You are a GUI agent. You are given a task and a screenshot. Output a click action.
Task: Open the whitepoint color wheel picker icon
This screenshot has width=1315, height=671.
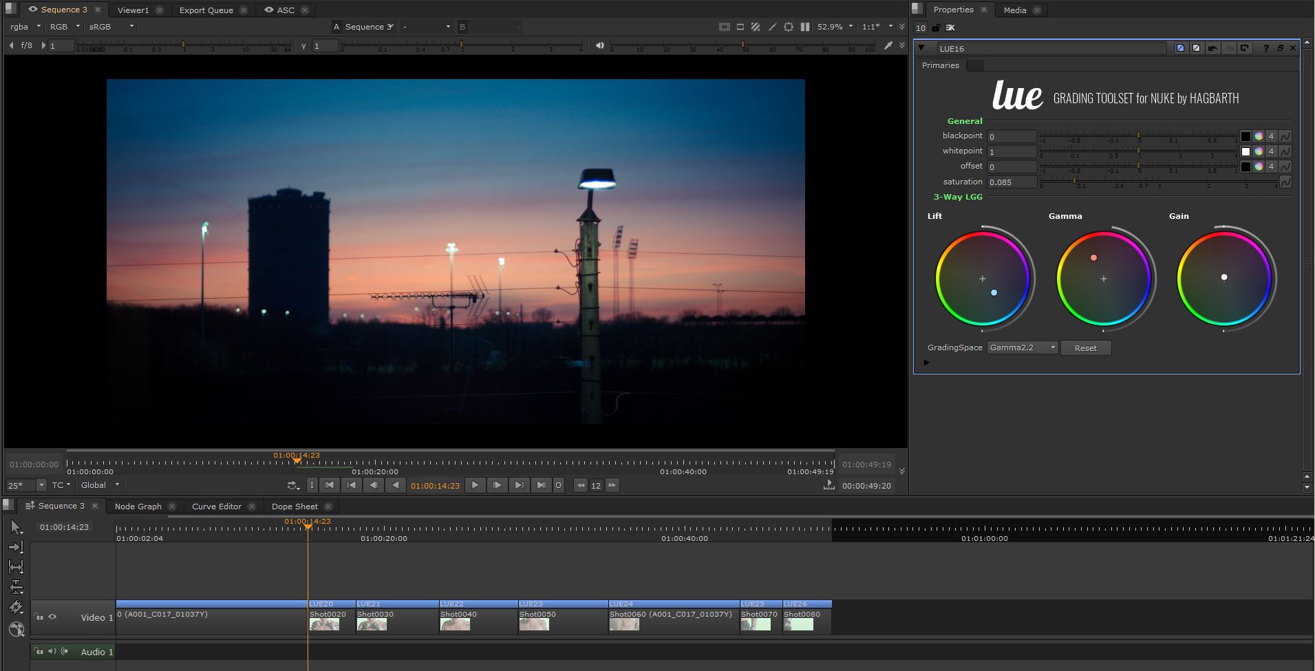1259,151
